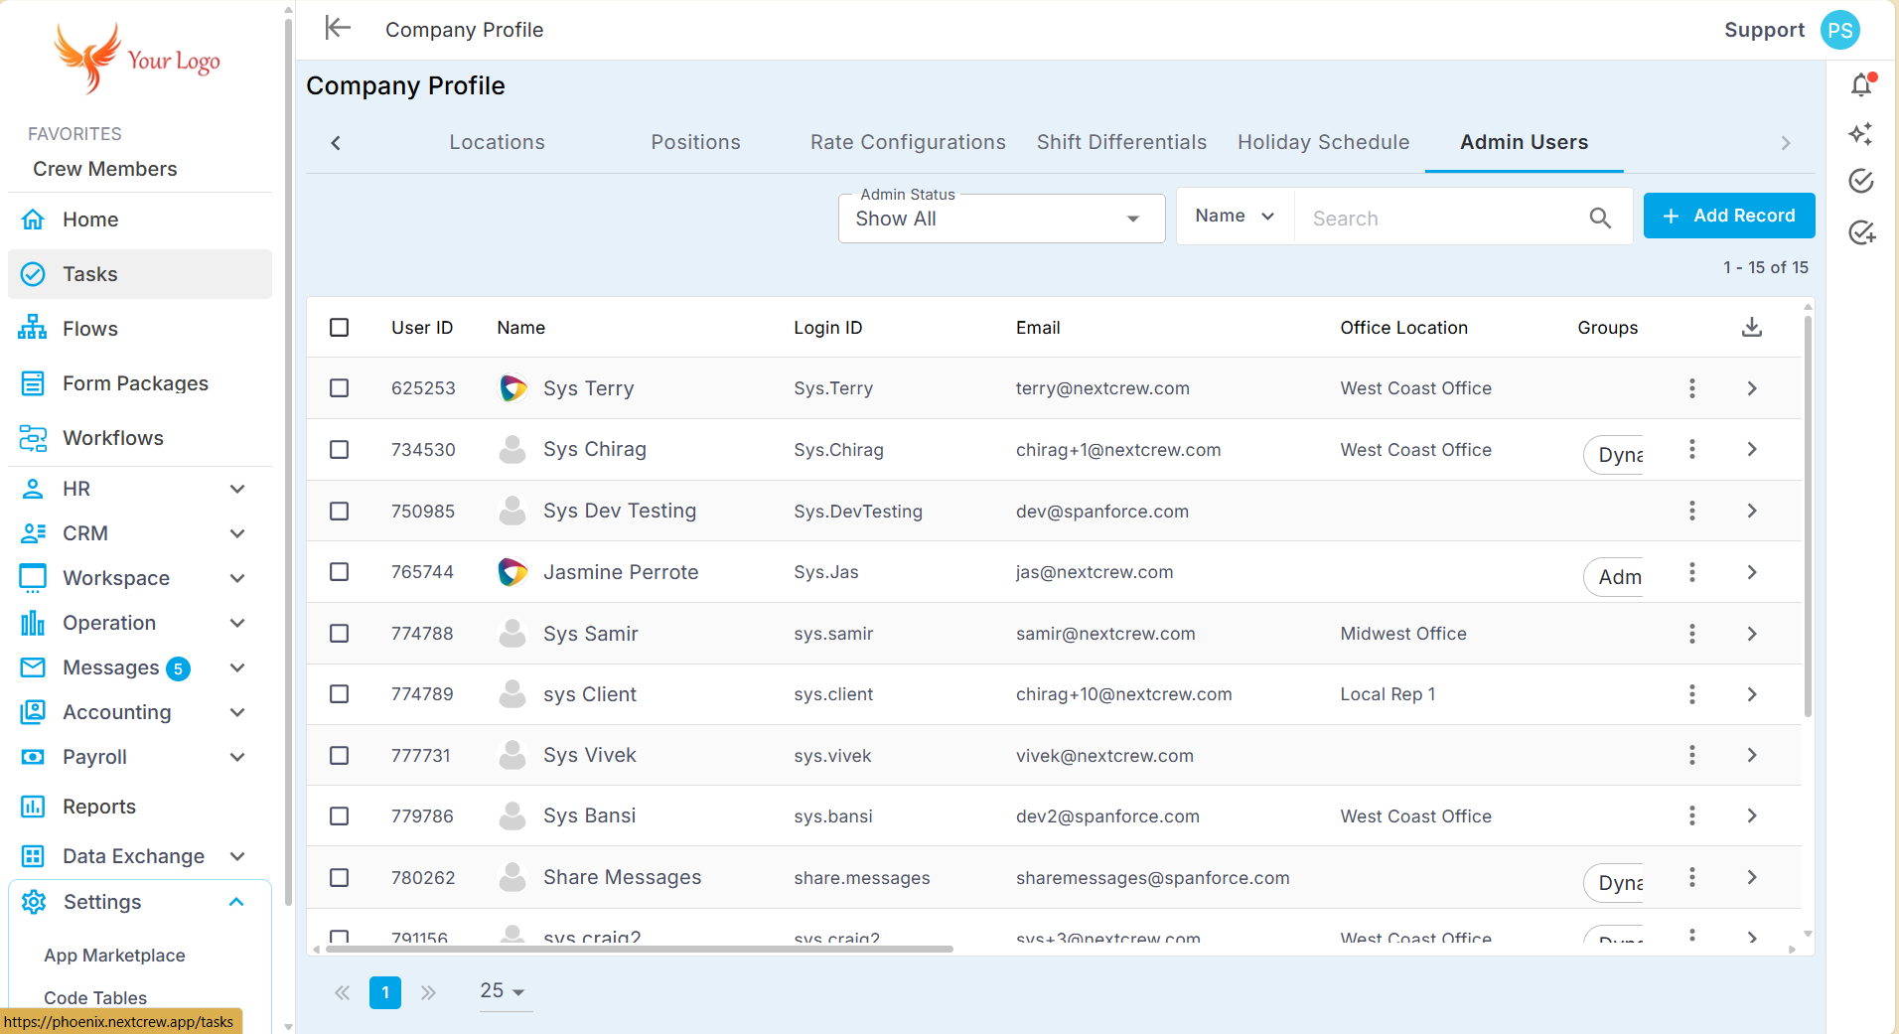
Task: Open the three-dot menu for Sys Terry
Action: (x=1692, y=388)
